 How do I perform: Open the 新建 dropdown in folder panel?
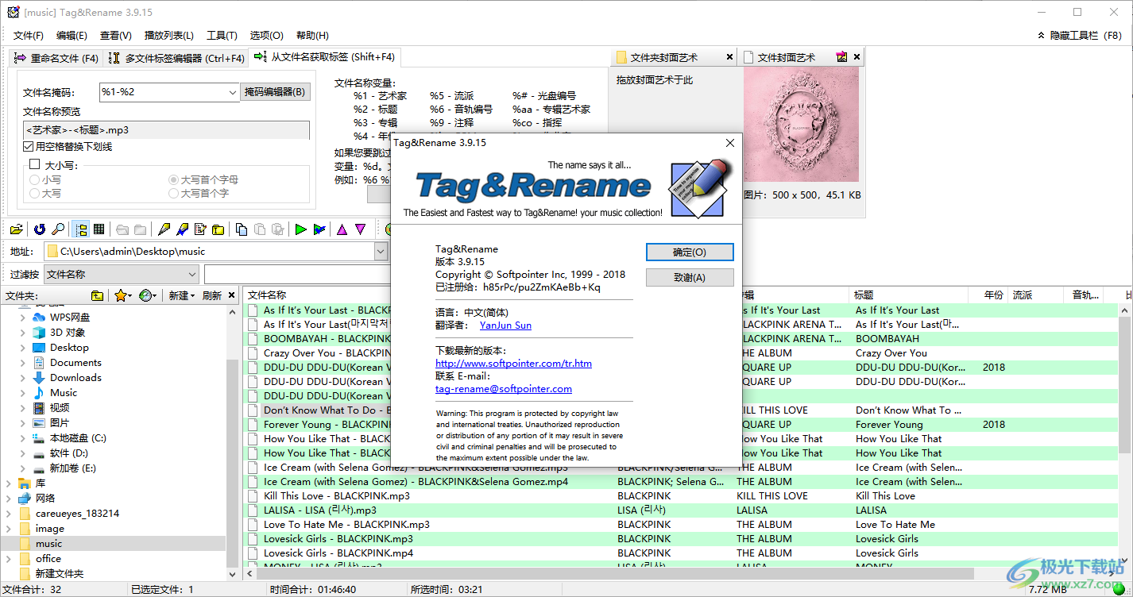[x=181, y=295]
